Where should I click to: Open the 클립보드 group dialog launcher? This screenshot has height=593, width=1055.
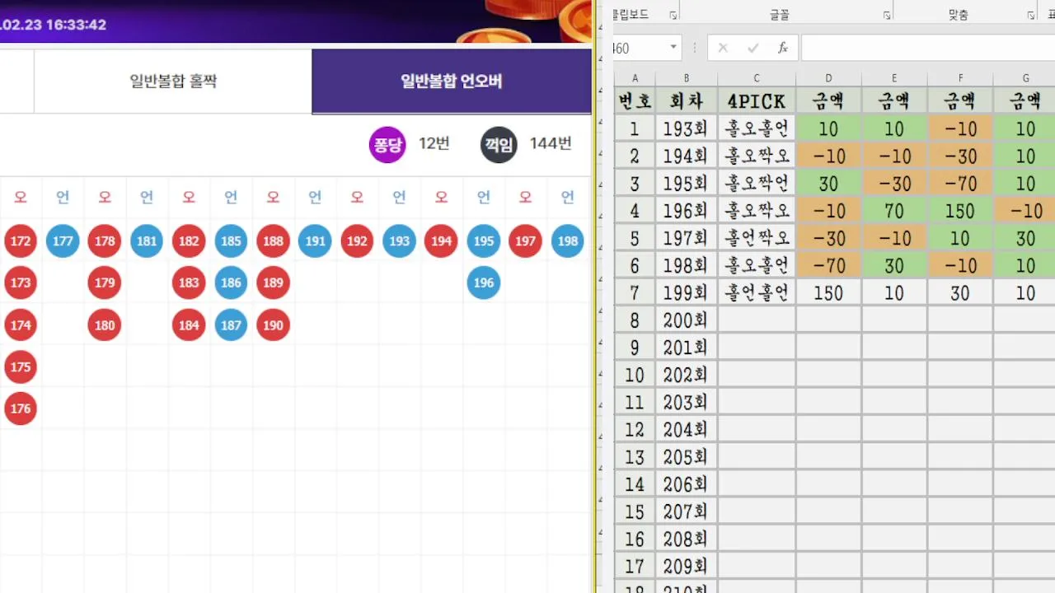[x=673, y=16]
